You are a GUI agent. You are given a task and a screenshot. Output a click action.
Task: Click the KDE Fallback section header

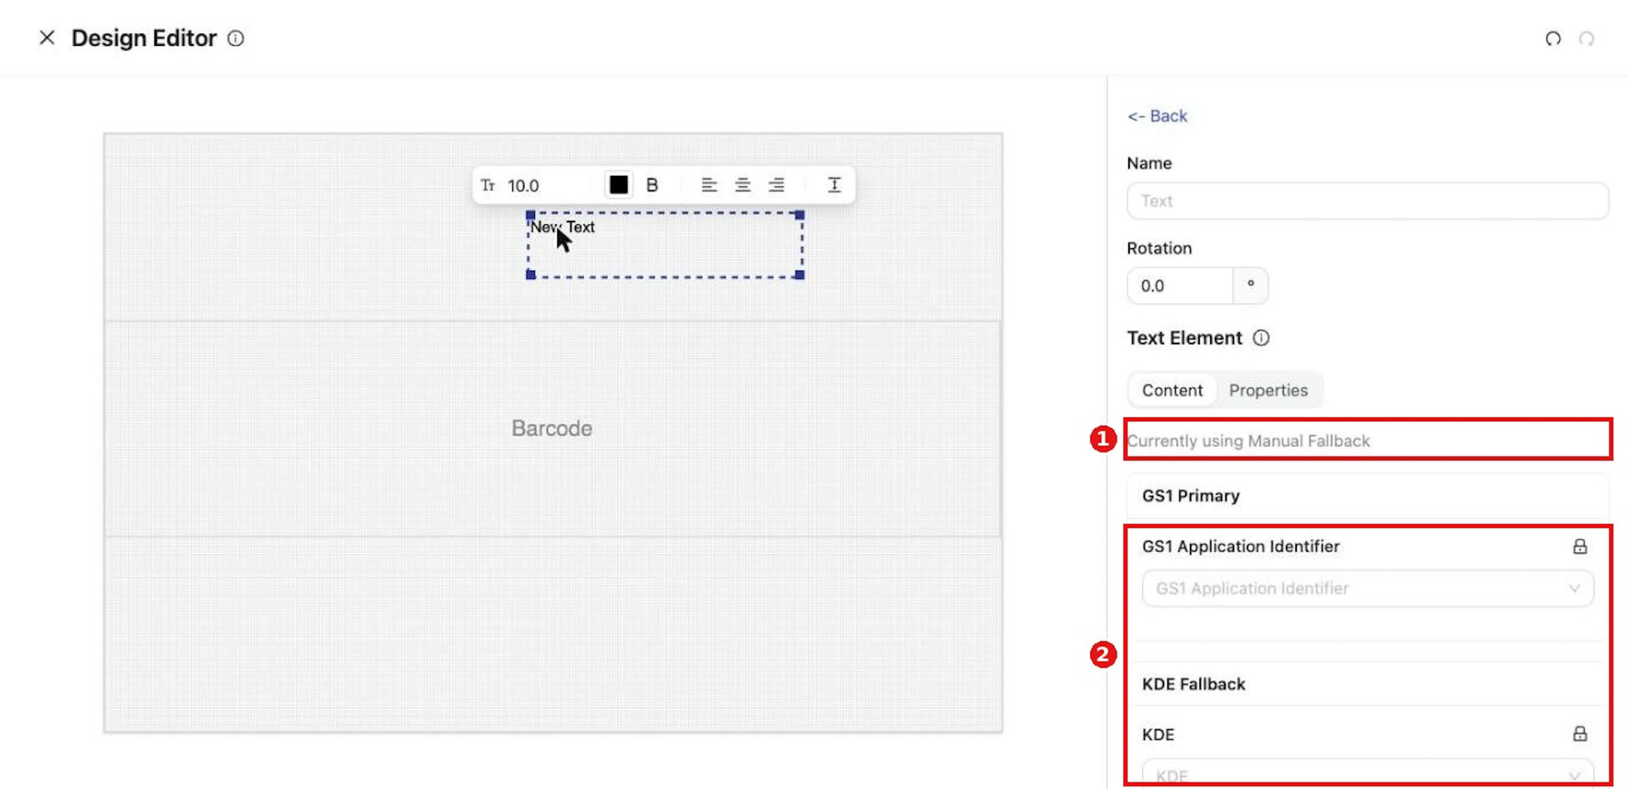1367,684
